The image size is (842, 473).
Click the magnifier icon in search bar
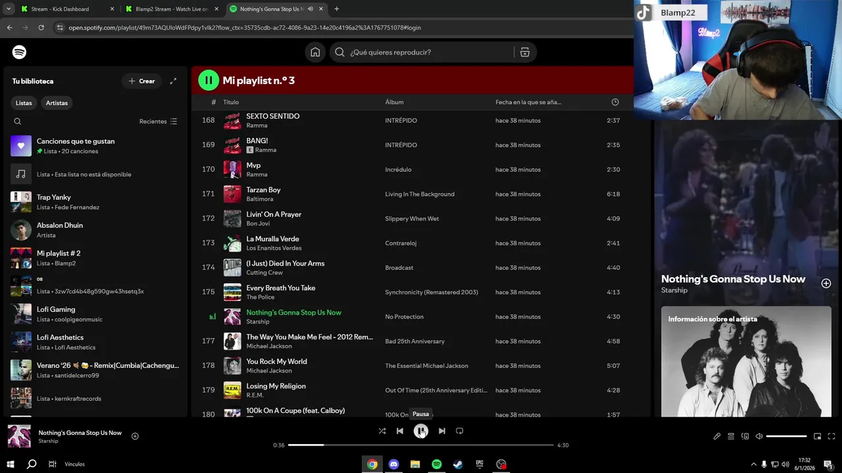[x=339, y=53]
